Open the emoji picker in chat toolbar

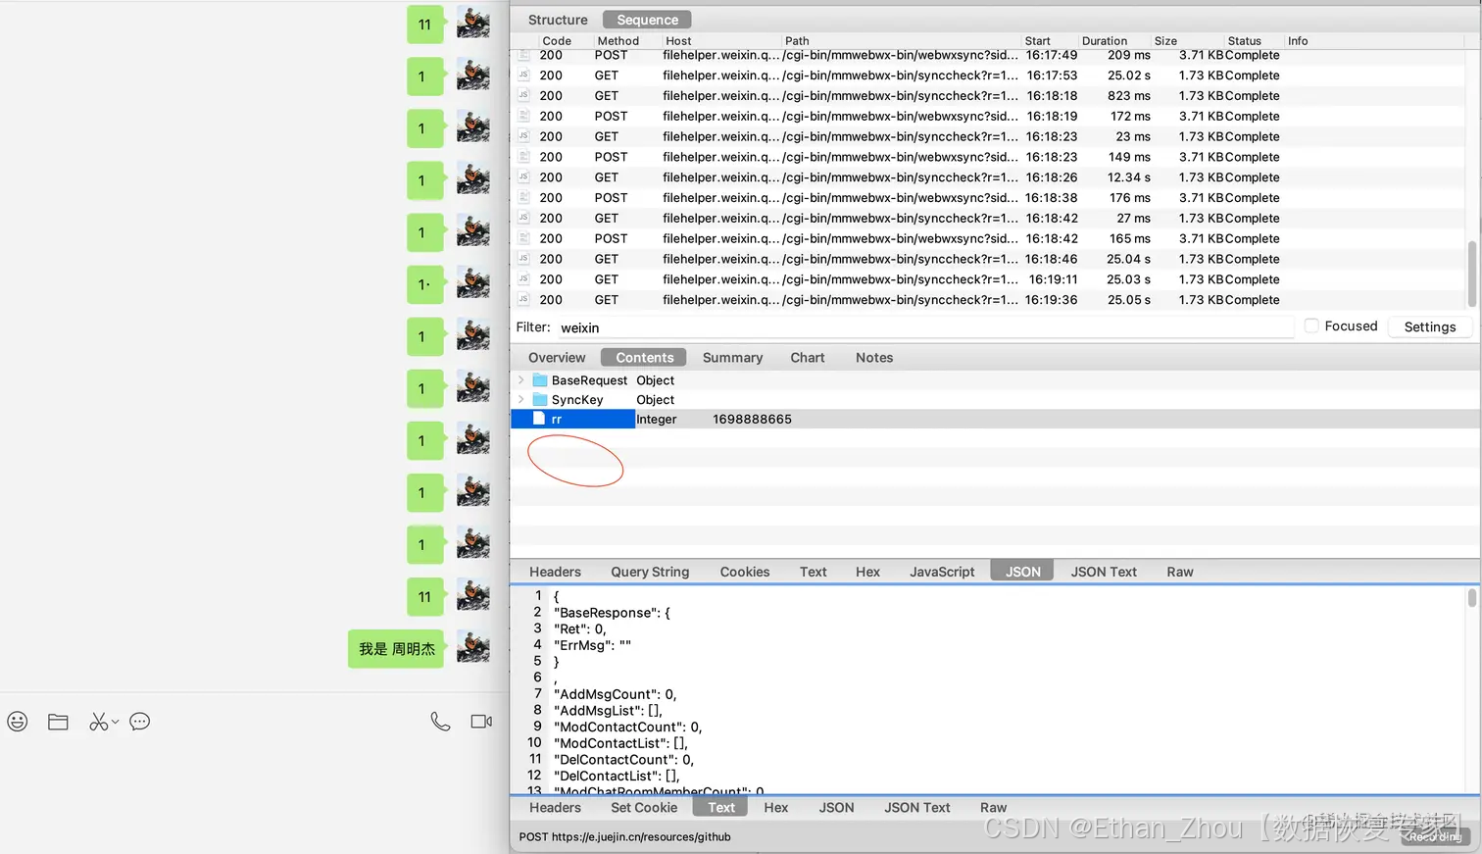coord(18,722)
